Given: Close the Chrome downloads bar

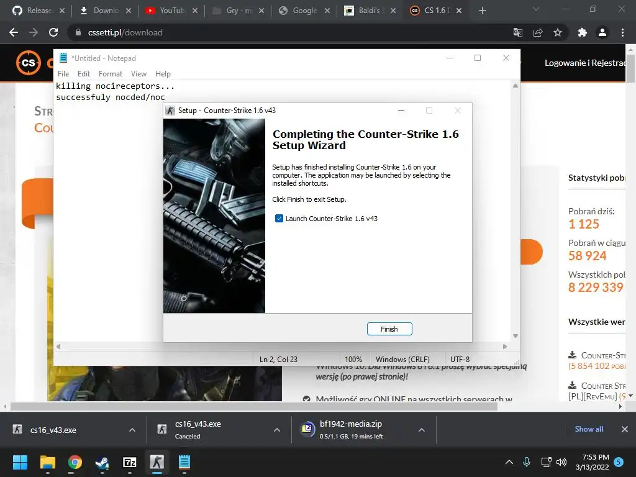Looking at the screenshot, I should 625,429.
